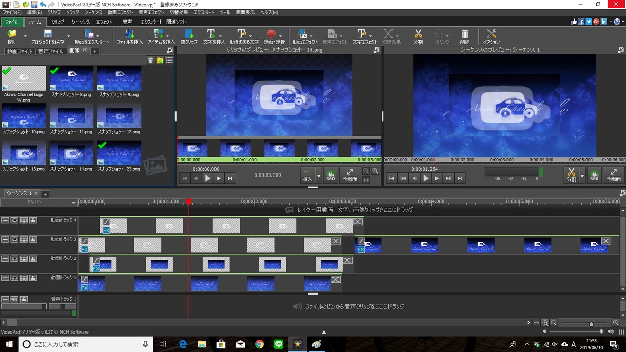626x352 pixels.
Task: Zoom in timeline with magnifier plus
Action: [x=616, y=323]
